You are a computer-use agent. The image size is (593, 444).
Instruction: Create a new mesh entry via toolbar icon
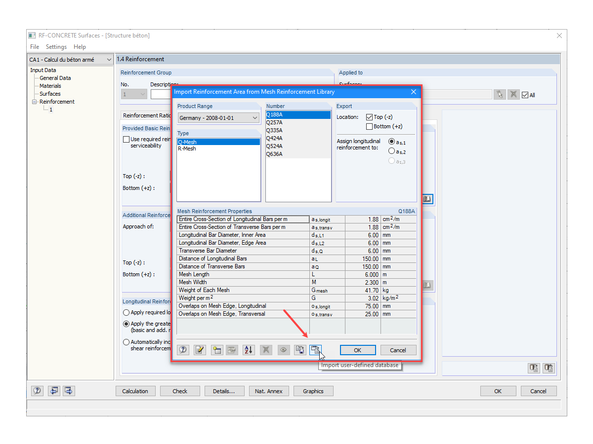tap(216, 350)
